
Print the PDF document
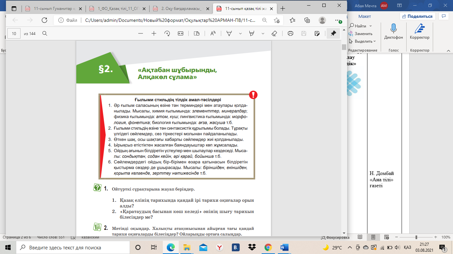tap(291, 33)
